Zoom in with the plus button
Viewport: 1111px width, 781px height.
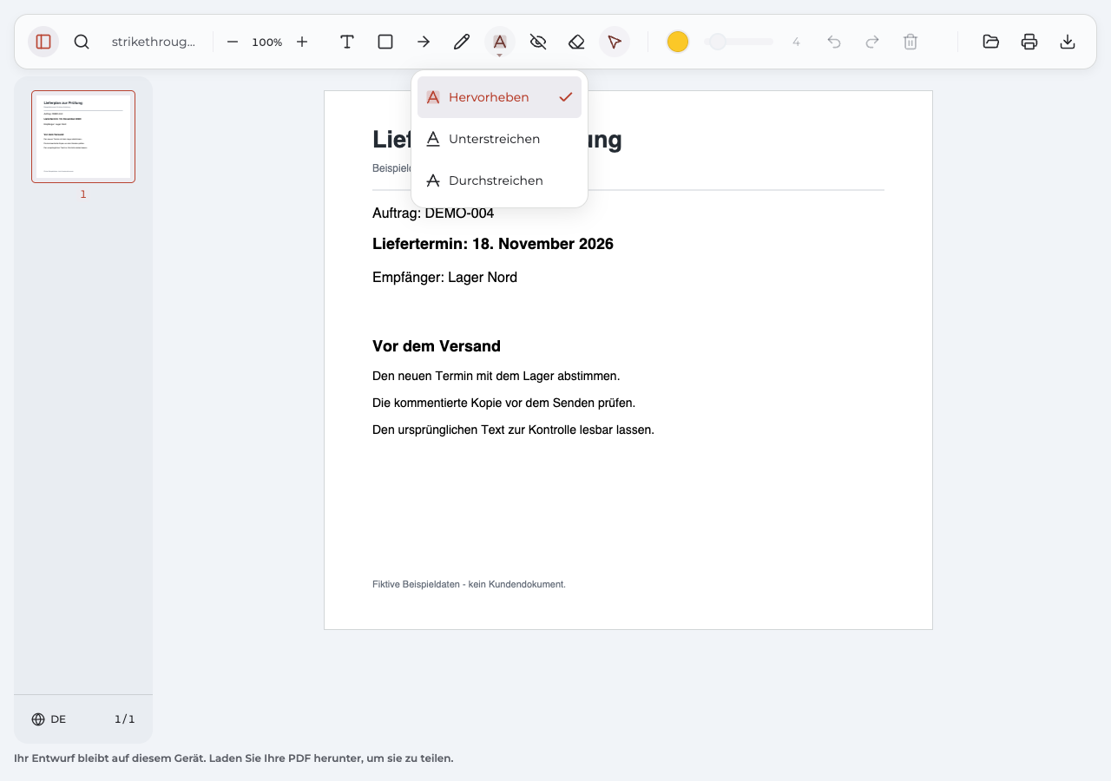[302, 42]
